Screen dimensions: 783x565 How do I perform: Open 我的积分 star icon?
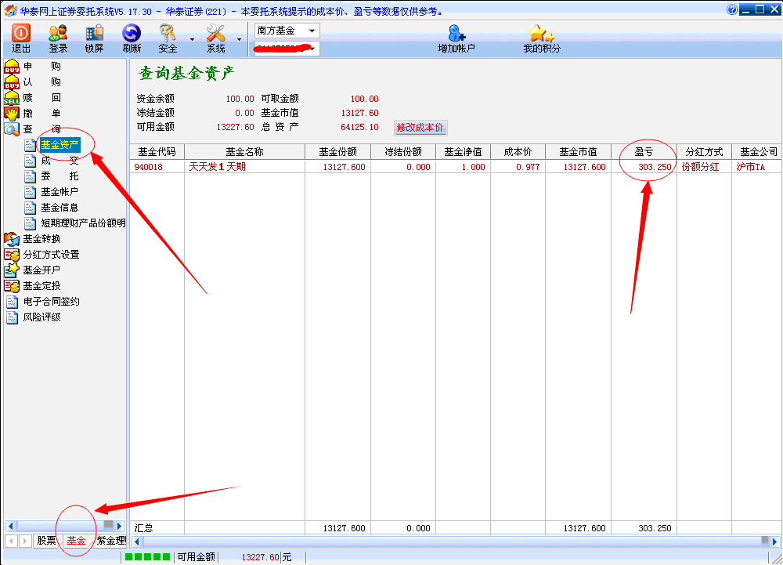coord(541,34)
